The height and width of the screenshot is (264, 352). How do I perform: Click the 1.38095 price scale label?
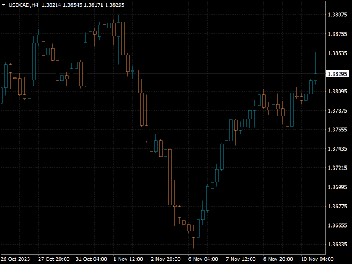point(337,92)
